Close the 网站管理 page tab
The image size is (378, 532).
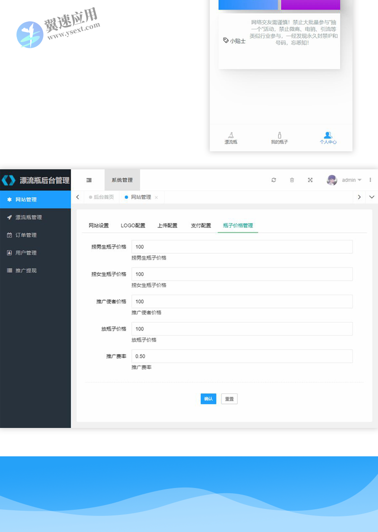(x=156, y=198)
